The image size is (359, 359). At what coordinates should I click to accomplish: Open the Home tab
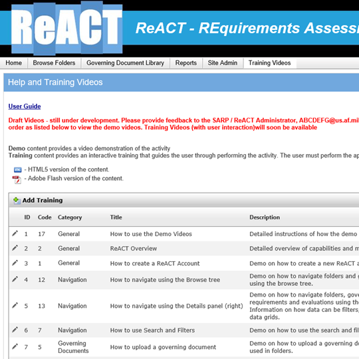tap(14, 62)
